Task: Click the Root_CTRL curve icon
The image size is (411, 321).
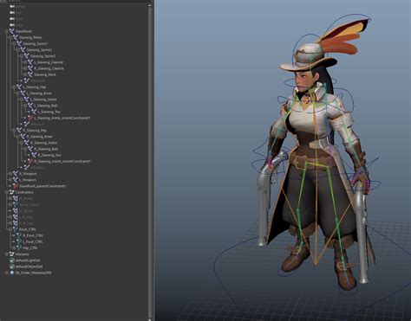Action: [x=16, y=229]
